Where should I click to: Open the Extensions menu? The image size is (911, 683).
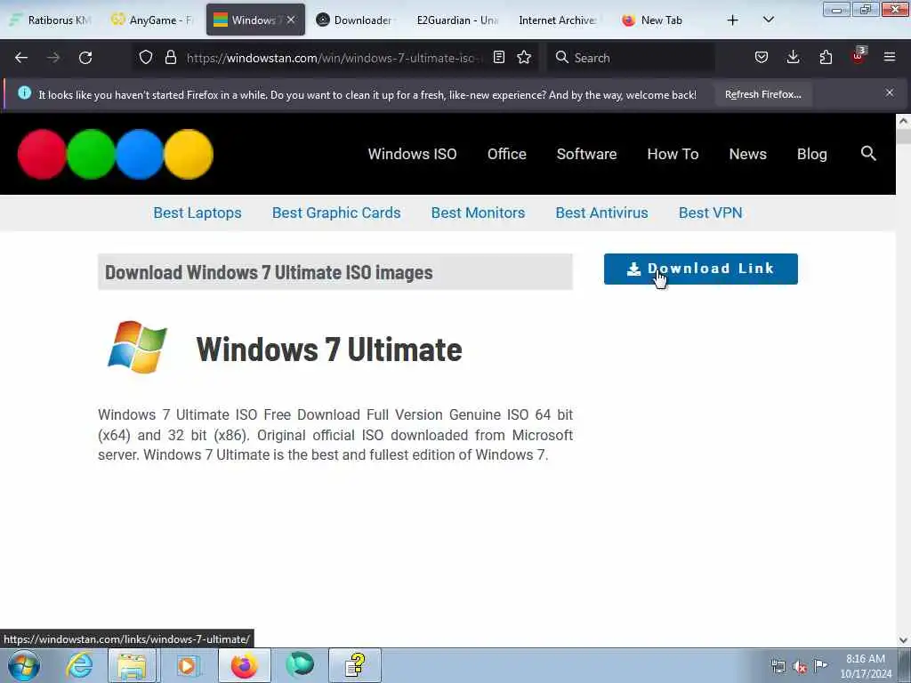click(x=826, y=57)
